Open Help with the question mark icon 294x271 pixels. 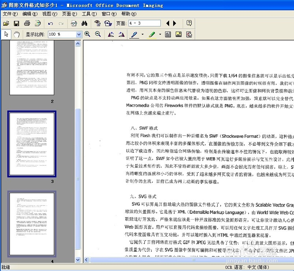click(189, 23)
